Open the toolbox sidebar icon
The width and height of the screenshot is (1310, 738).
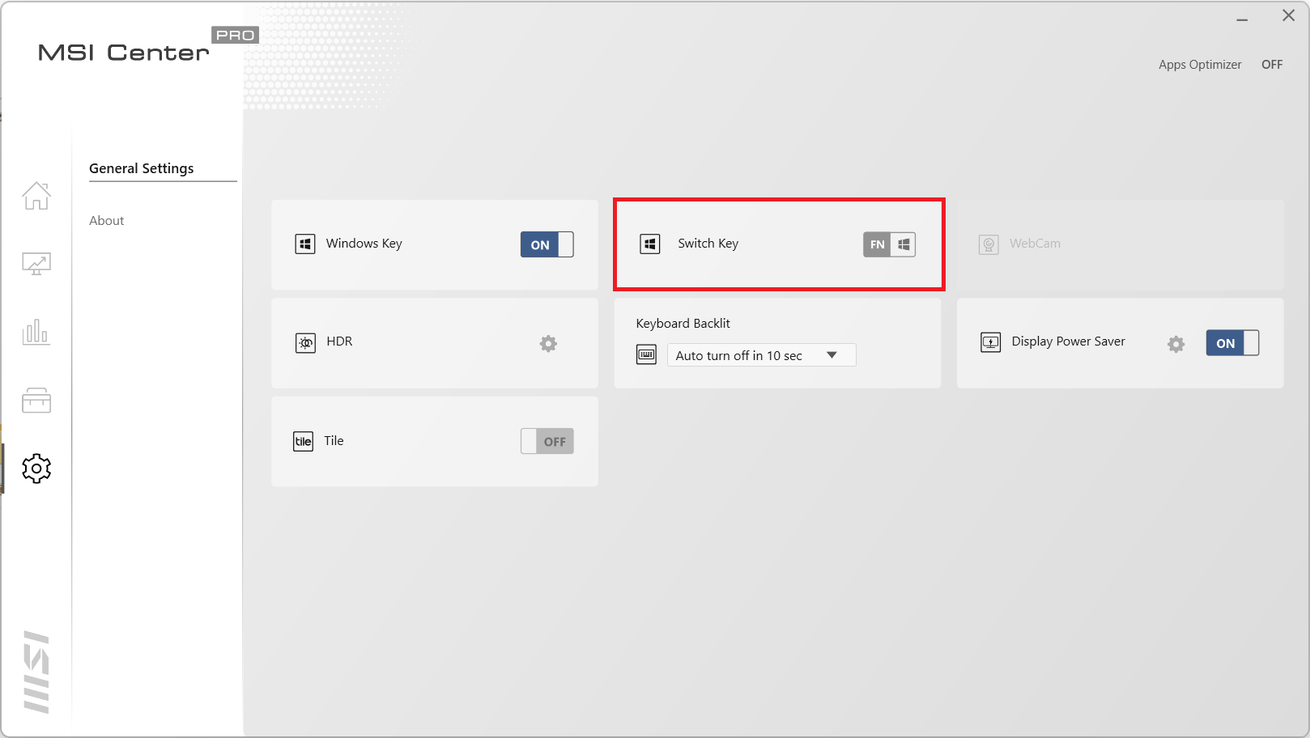[36, 400]
